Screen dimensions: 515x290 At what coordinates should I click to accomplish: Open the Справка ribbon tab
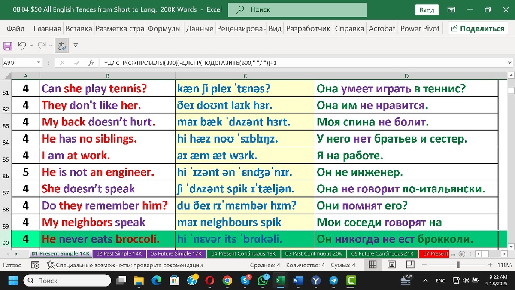349,28
